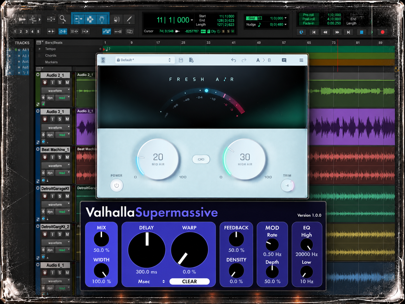Click Fresh Air save preset icon
Viewport: 405px width, 304px height.
point(181,60)
